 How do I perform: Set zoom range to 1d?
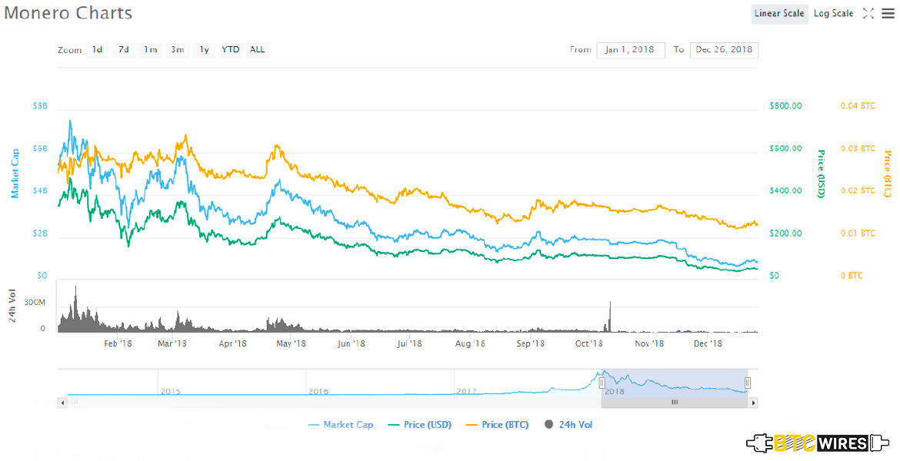pyautogui.click(x=97, y=50)
